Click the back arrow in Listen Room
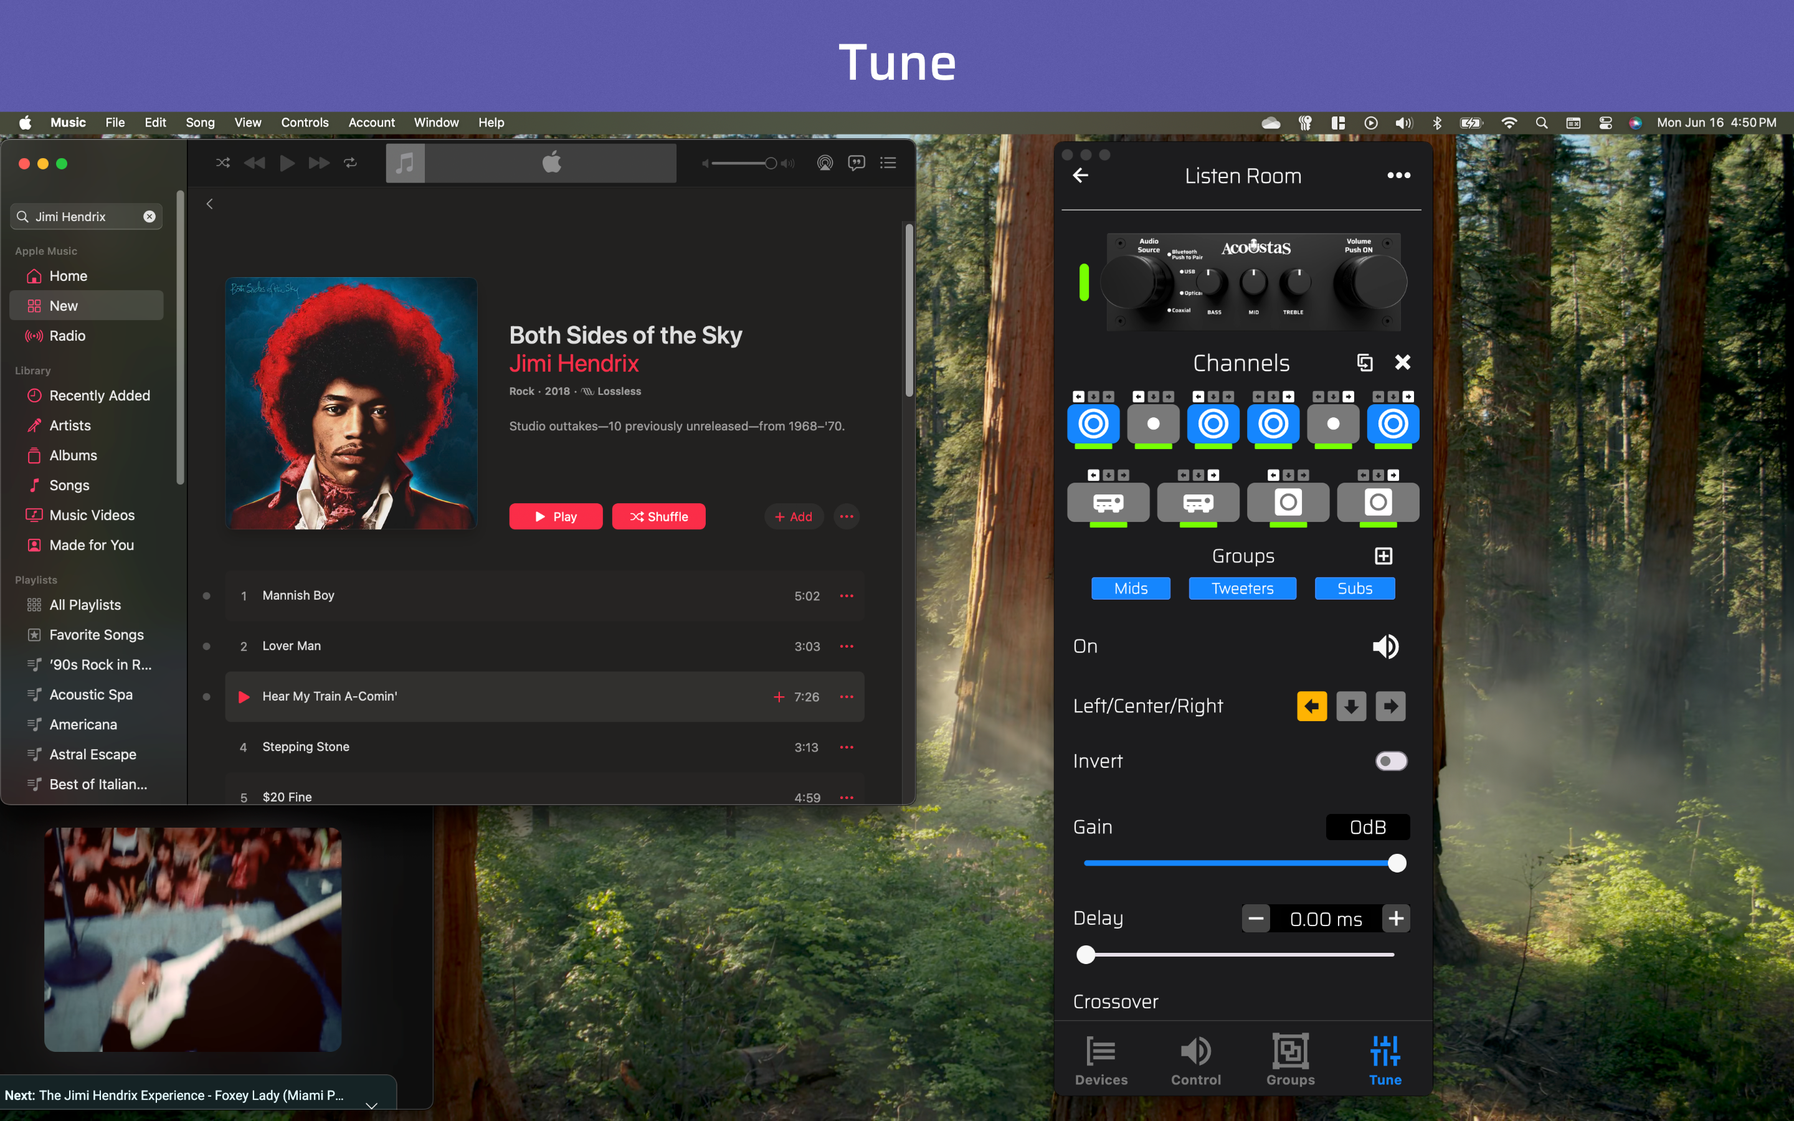The image size is (1794, 1121). click(1081, 176)
